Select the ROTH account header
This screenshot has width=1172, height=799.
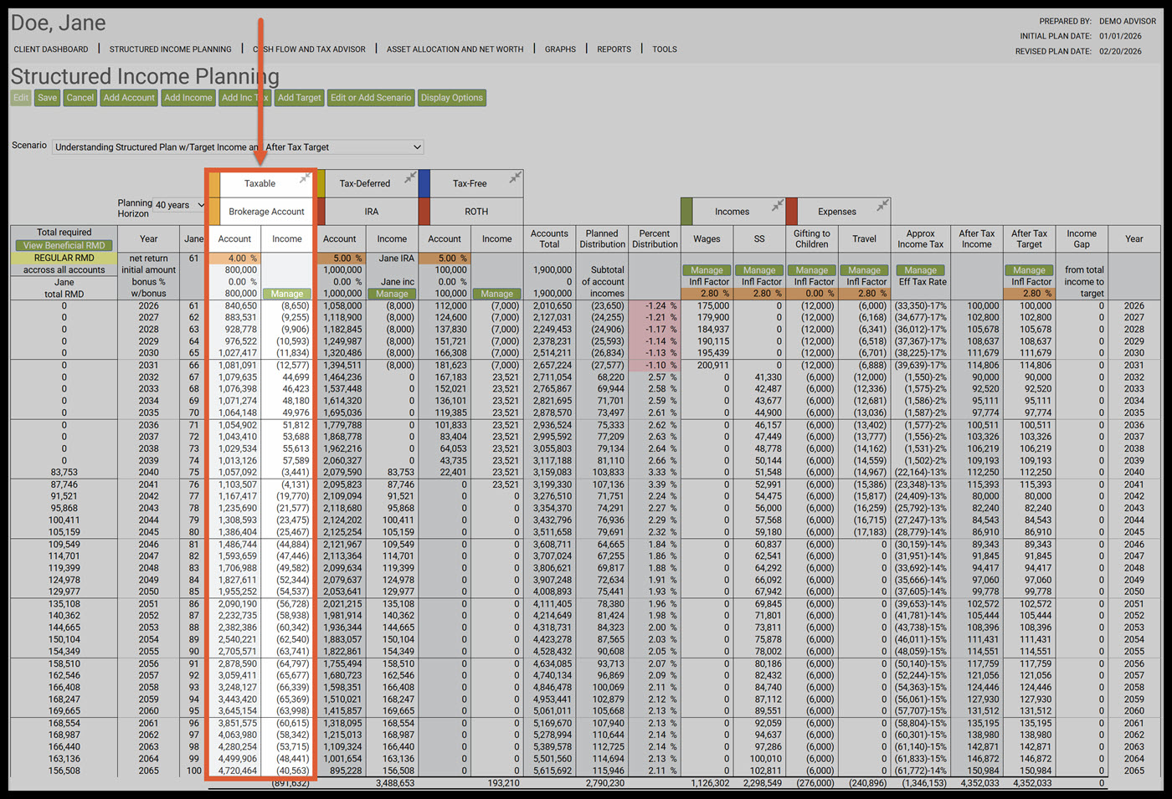click(x=476, y=212)
